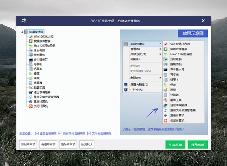Click the green 生成菜单 button
Screen dimensions: 227x166
click(x=175, y=144)
